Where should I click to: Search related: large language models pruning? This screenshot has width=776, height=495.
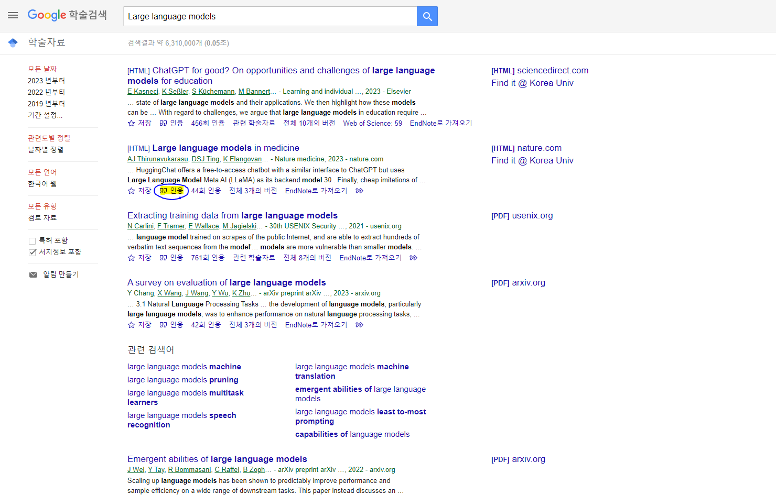coord(182,380)
